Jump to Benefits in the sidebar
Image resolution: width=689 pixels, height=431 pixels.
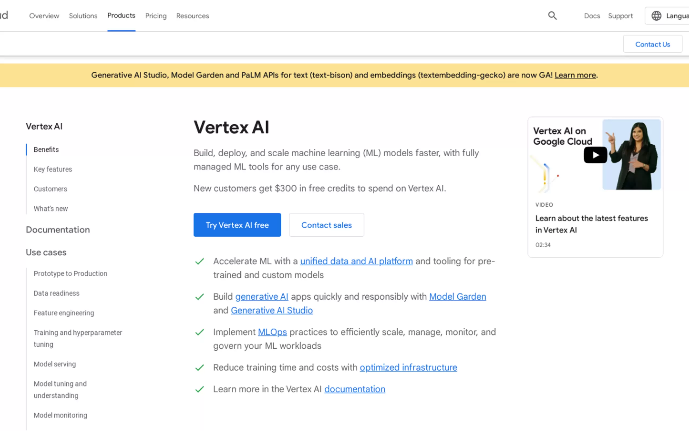point(46,149)
